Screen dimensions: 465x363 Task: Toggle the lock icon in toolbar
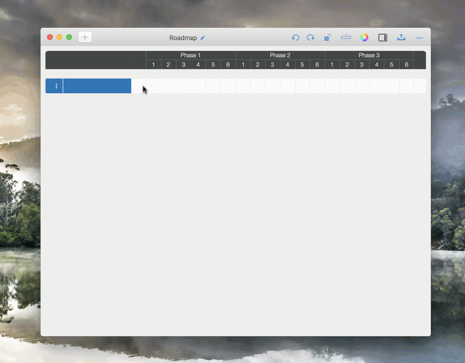coord(327,37)
